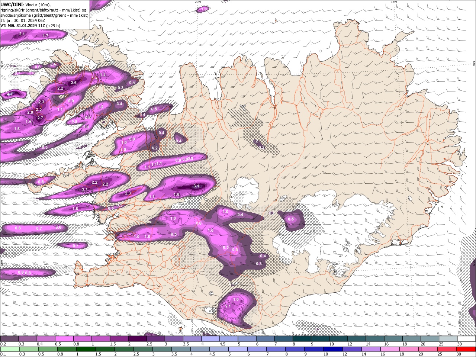The image size is (476, 357).
Task: Click the 15W longitude label
Action: point(394,2)
